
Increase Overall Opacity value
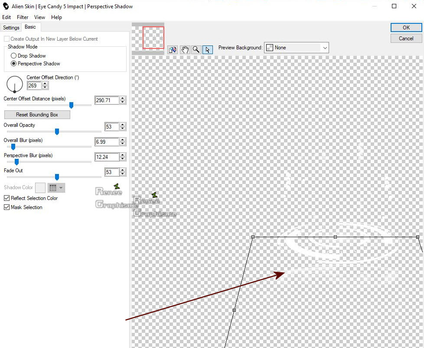tap(123, 125)
